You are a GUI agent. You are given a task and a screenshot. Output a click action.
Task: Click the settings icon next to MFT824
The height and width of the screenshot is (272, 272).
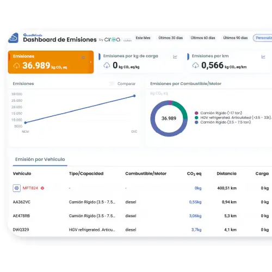click(17, 188)
